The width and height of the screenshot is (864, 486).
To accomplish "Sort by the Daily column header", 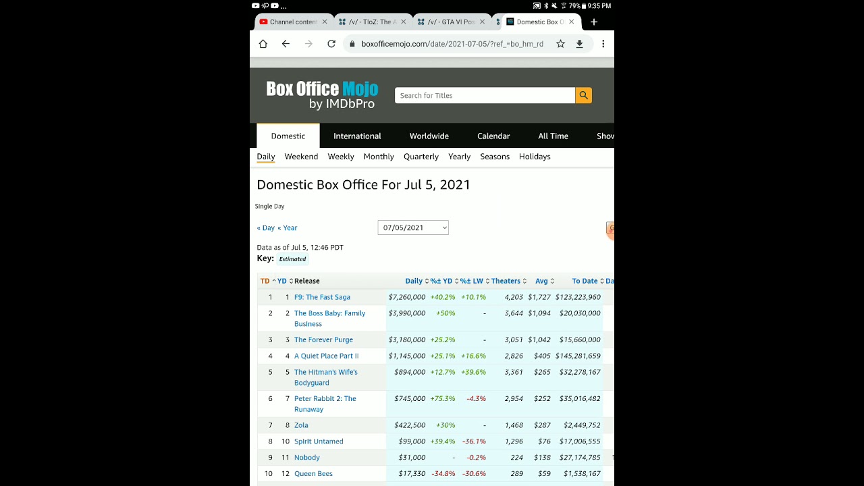I will point(416,281).
